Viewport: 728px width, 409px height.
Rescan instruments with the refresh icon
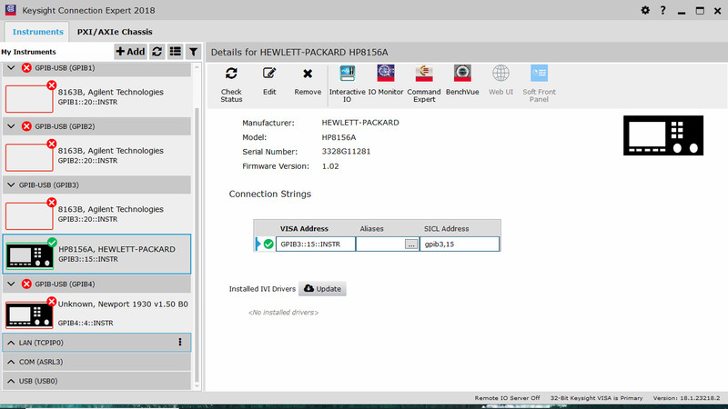157,52
